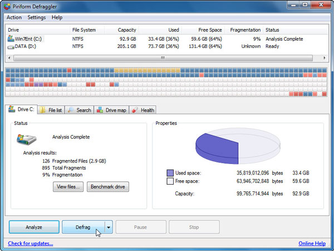Open the Help menu
Screen dimensions: 334x251
(57, 17)
